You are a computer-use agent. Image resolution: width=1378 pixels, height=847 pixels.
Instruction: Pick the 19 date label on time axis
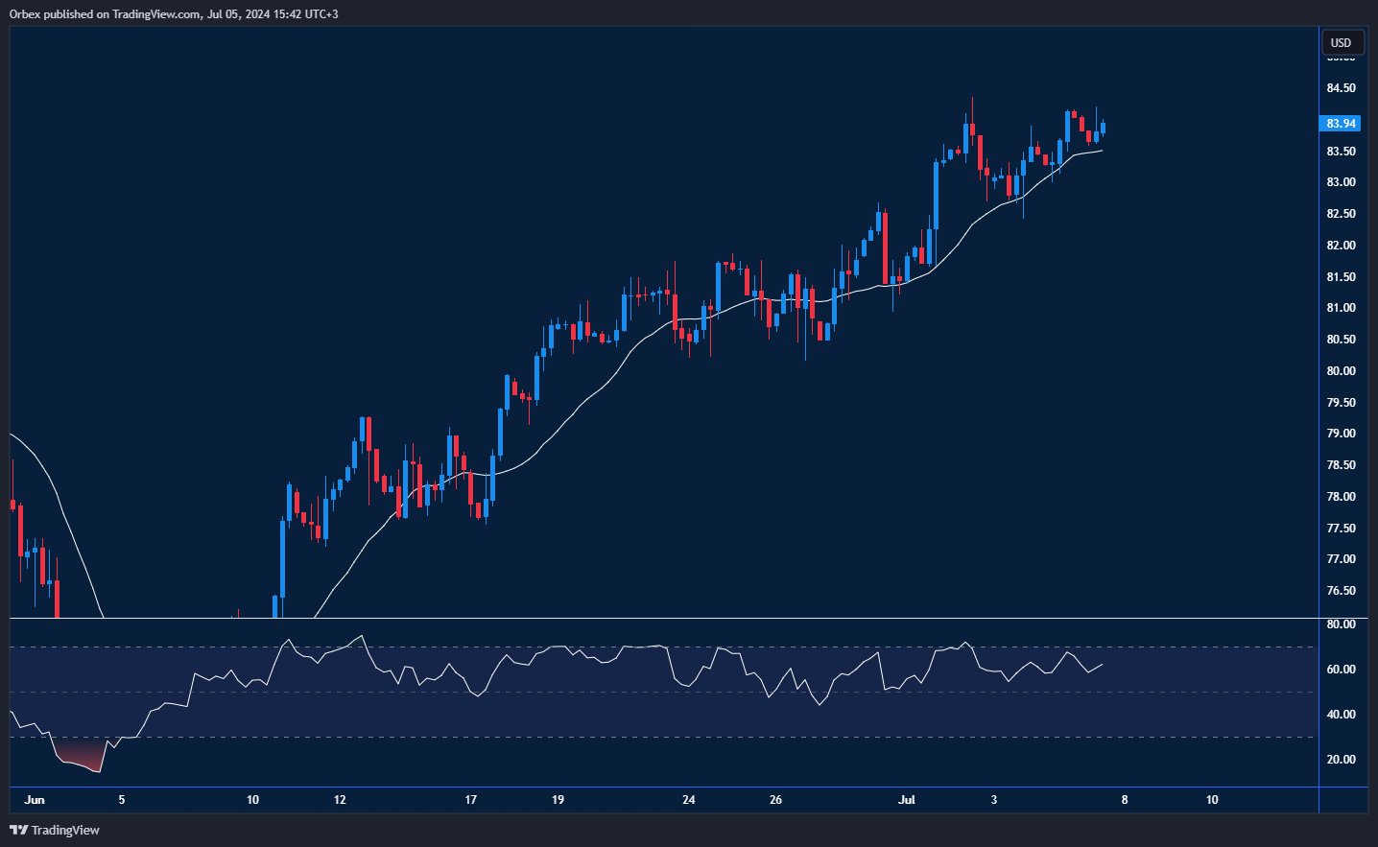click(558, 799)
